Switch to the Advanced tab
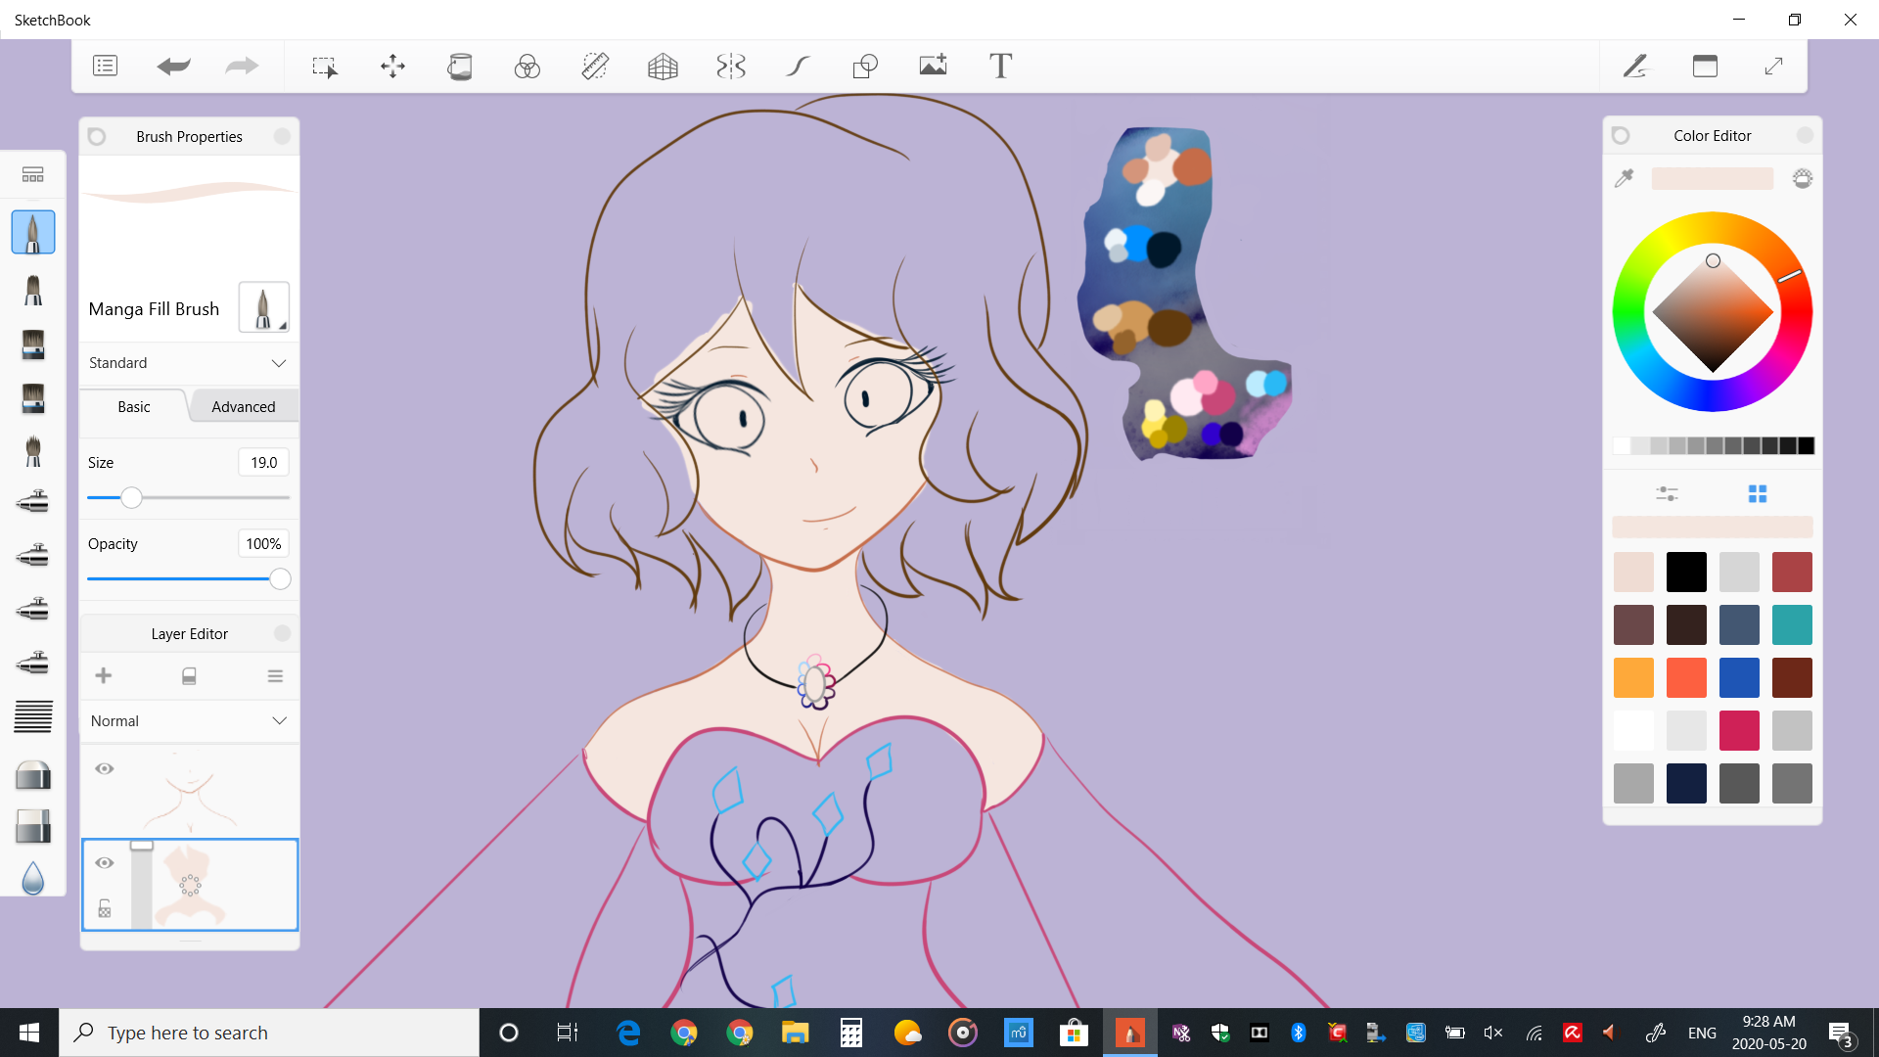The width and height of the screenshot is (1879, 1057). pos(244,406)
